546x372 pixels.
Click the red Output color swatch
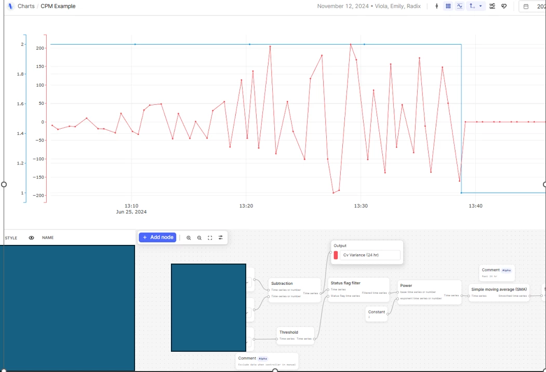[x=336, y=255]
